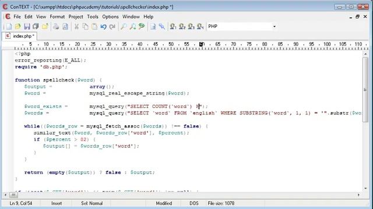Run user command 3 icon
The width and height of the screenshot is (373, 209).
191,26
